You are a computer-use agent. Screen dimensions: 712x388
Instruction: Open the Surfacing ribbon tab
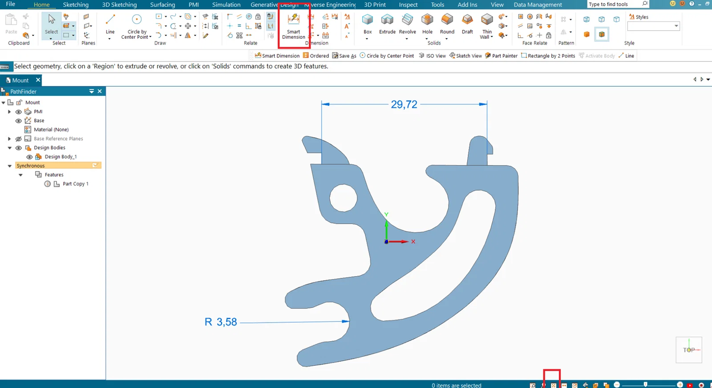pyautogui.click(x=162, y=4)
